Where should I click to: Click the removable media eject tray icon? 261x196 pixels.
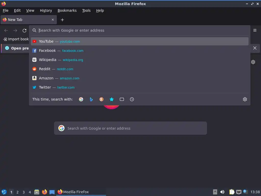coord(215,192)
